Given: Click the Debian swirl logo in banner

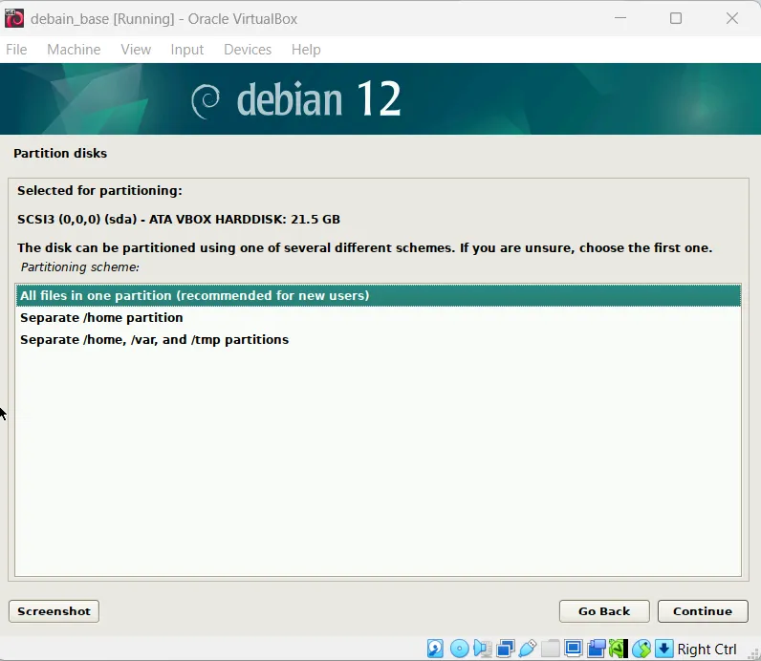Looking at the screenshot, I should tap(206, 101).
